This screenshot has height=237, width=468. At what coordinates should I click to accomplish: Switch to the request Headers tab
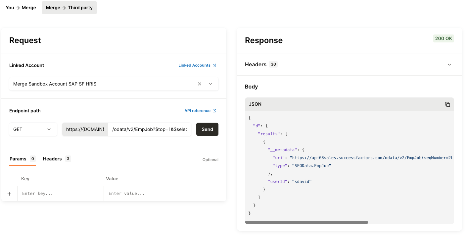click(x=52, y=159)
